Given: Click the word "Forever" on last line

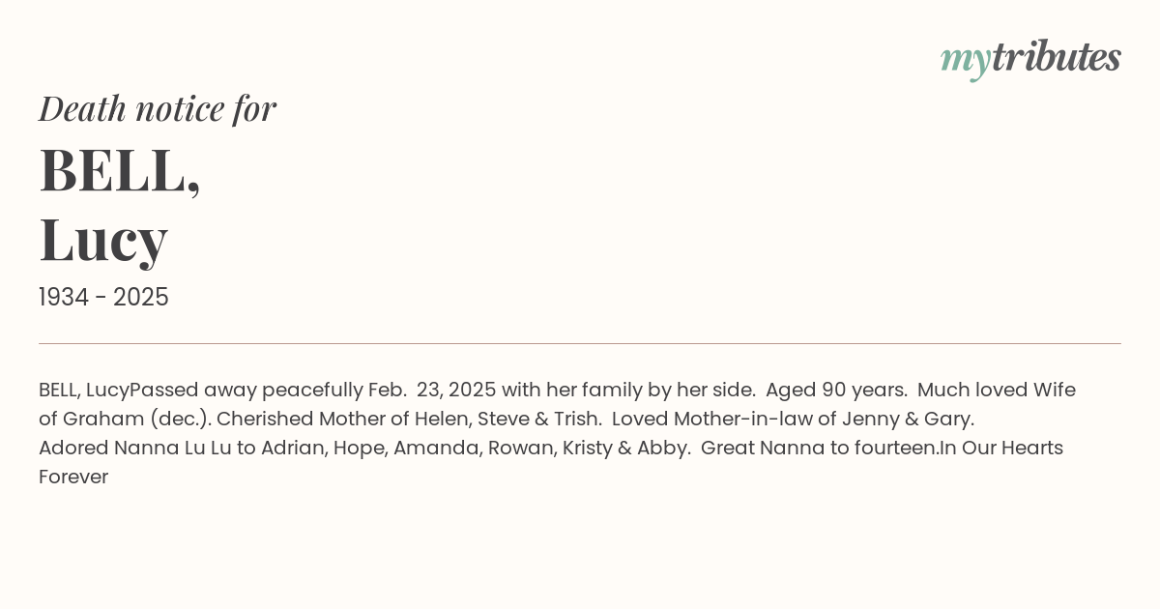Looking at the screenshot, I should click(73, 478).
